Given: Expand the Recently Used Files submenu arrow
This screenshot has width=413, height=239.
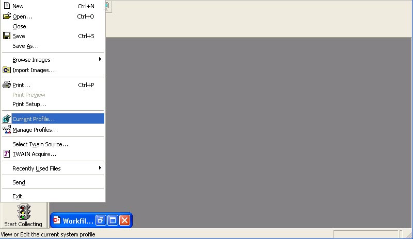Looking at the screenshot, I should [x=100, y=168].
